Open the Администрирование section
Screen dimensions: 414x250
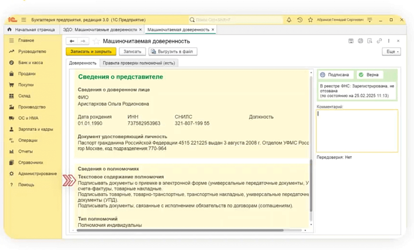(x=37, y=174)
